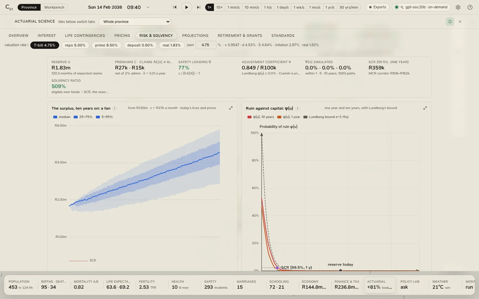Toggle the median series in the fan legend
The image size is (479, 299).
coord(62,117)
